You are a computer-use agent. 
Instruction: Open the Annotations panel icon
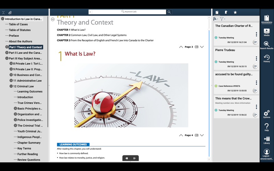pyautogui.click(x=266, y=19)
